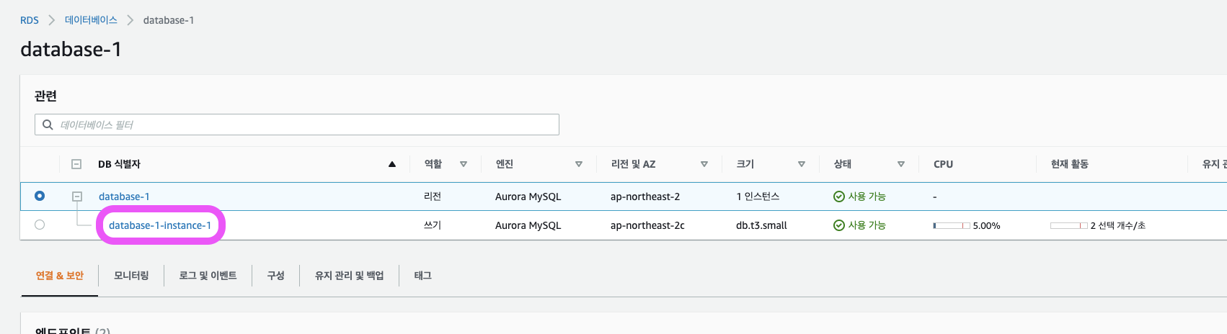
Task: Switch to the 모니터링 tab
Action: (131, 276)
